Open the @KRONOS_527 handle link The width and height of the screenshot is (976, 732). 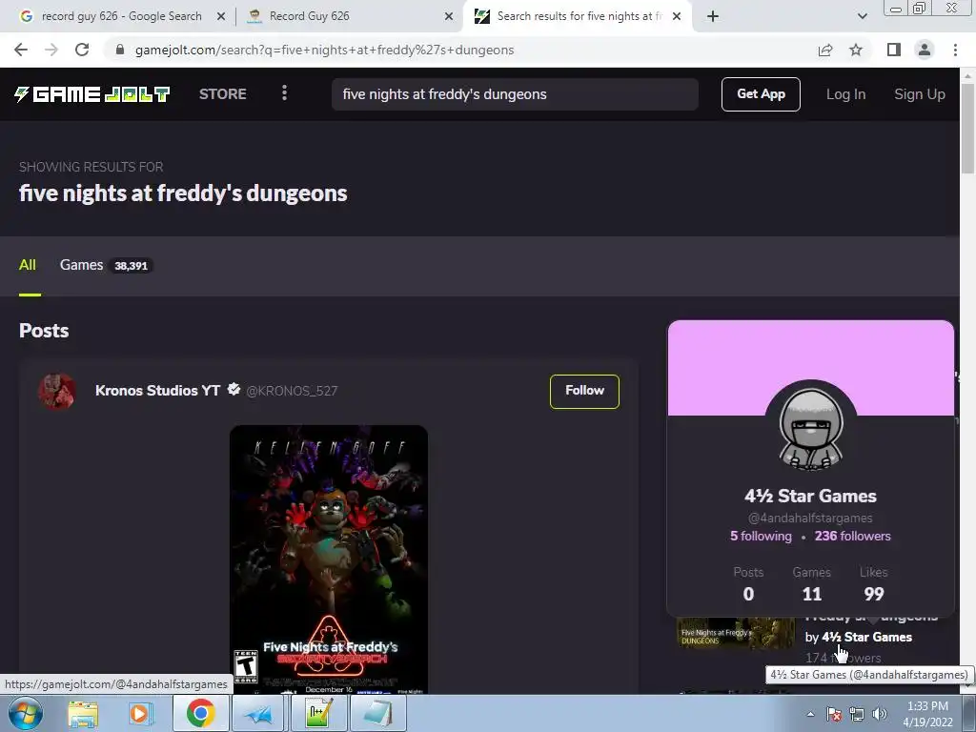292,391
